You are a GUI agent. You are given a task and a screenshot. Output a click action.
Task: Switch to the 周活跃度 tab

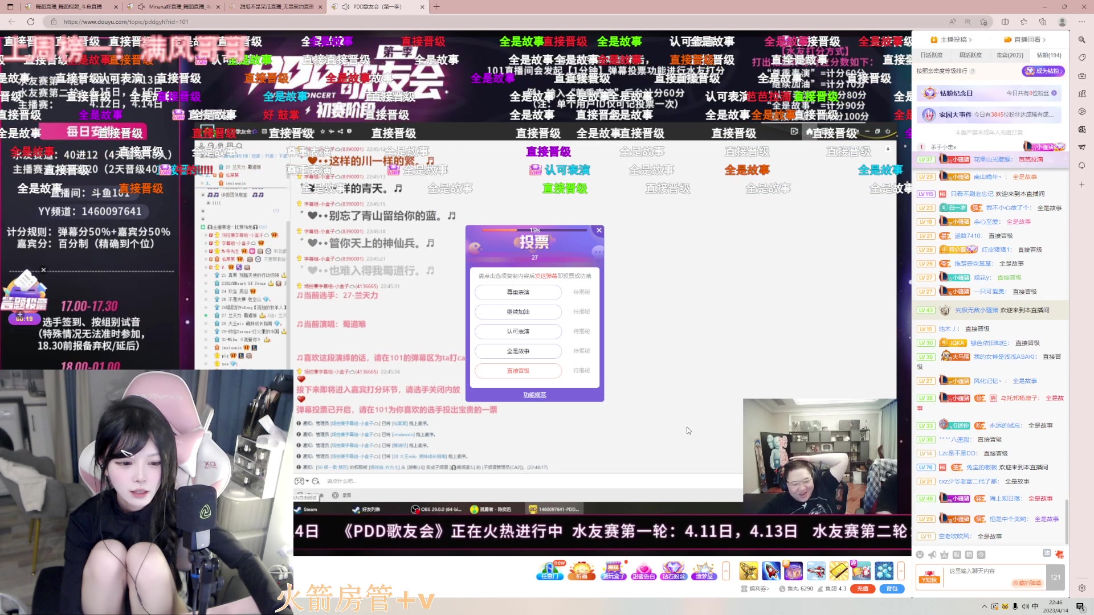pyautogui.click(x=970, y=55)
